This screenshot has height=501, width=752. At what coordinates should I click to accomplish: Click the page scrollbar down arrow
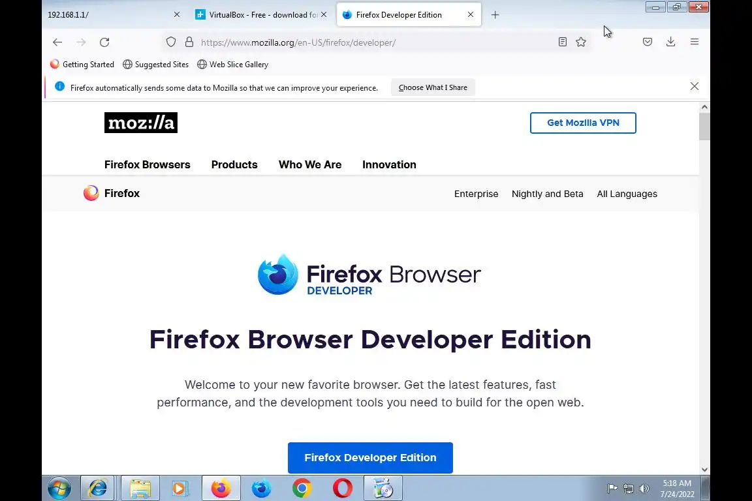tap(704, 470)
